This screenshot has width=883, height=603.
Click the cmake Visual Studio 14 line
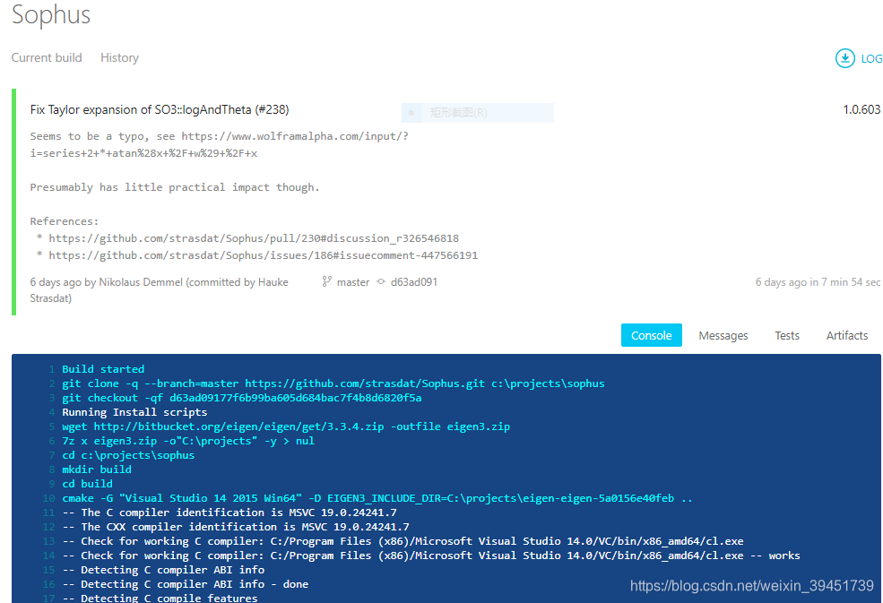(x=377, y=498)
